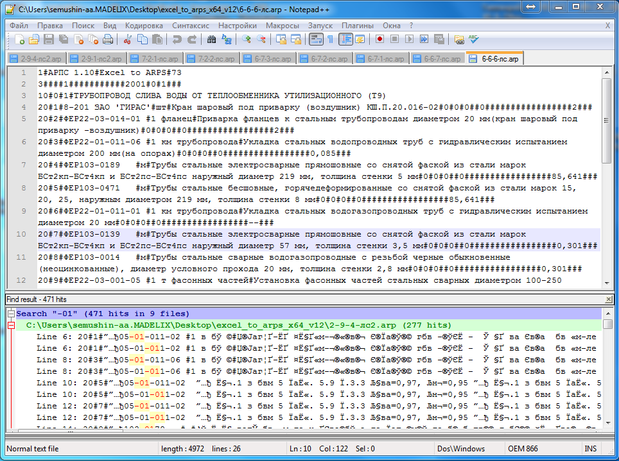This screenshot has height=461, width=619.
Task: Start macro recording with the red dot icon
Action: click(379, 40)
